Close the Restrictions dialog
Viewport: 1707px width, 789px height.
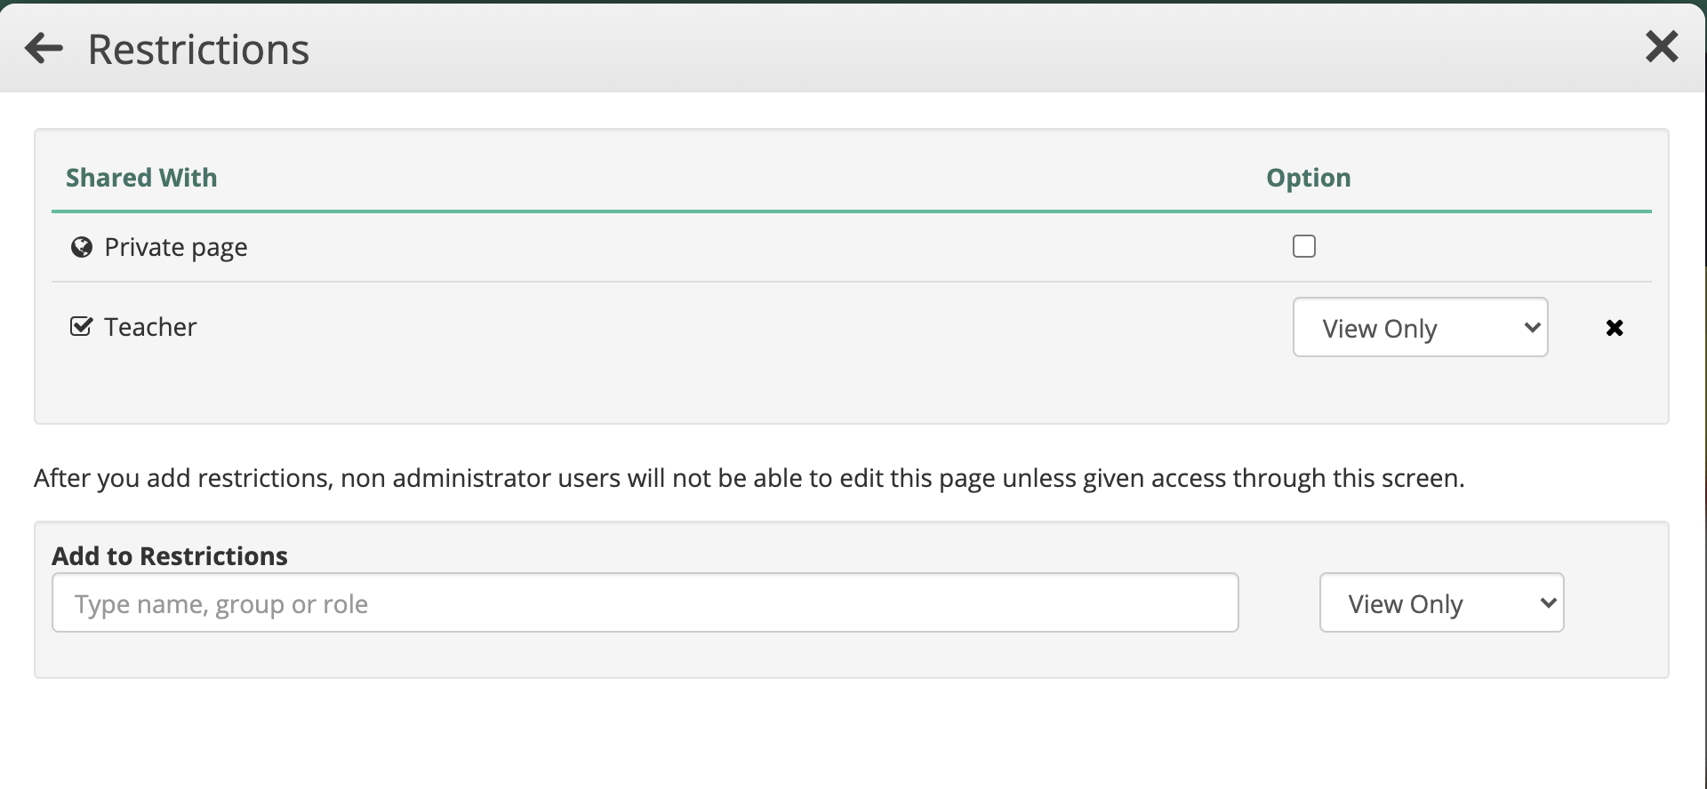[x=1661, y=46]
